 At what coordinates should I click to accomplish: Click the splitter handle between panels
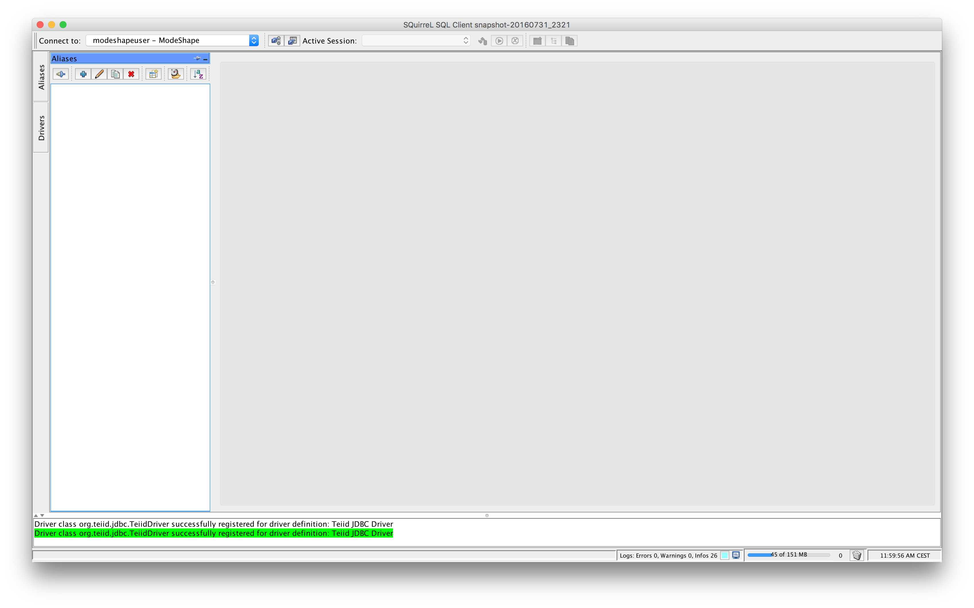click(213, 282)
